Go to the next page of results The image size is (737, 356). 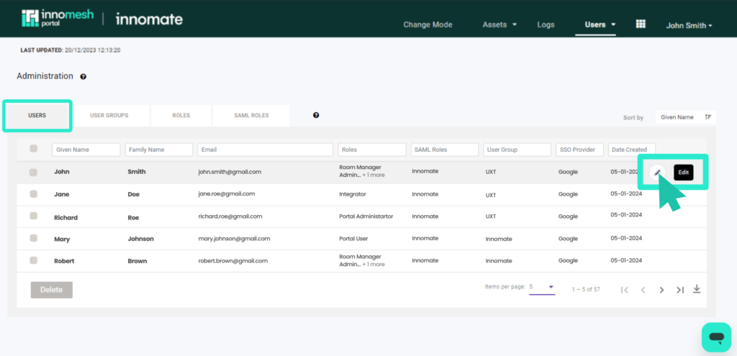661,290
